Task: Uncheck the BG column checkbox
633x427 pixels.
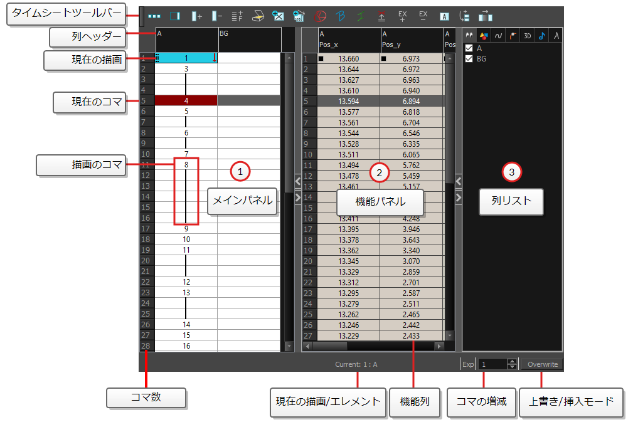Action: (x=468, y=59)
